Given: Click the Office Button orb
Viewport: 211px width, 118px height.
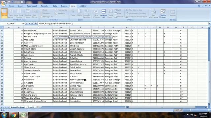Looking at the screenshot, I should click(x=3, y=3).
